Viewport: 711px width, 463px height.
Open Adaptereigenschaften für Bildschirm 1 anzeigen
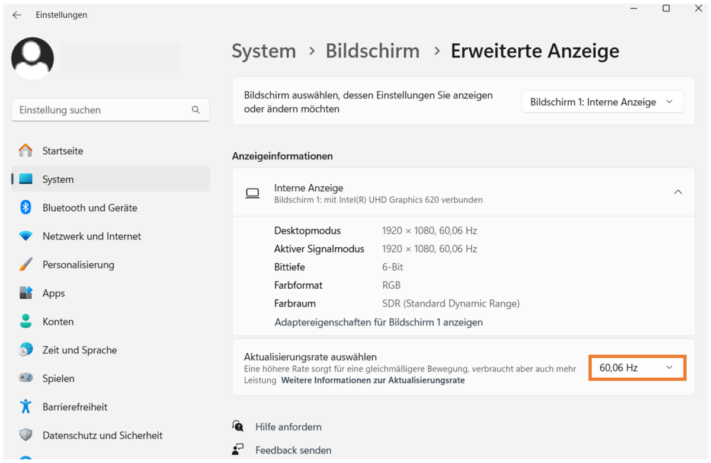tap(379, 322)
